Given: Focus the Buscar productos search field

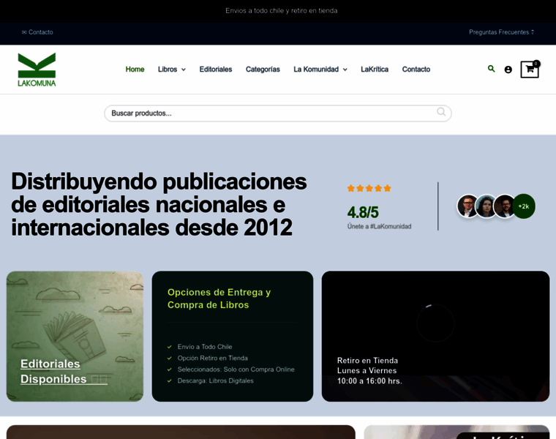Looking at the screenshot, I should (278, 113).
